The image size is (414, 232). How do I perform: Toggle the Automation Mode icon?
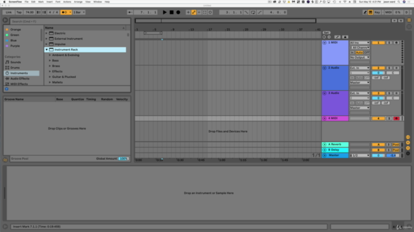pos(337,37)
